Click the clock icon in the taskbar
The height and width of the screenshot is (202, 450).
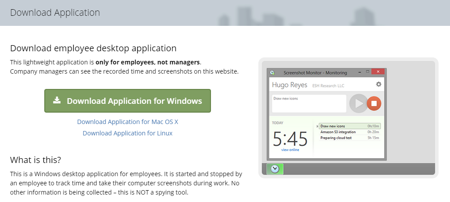[x=275, y=169]
